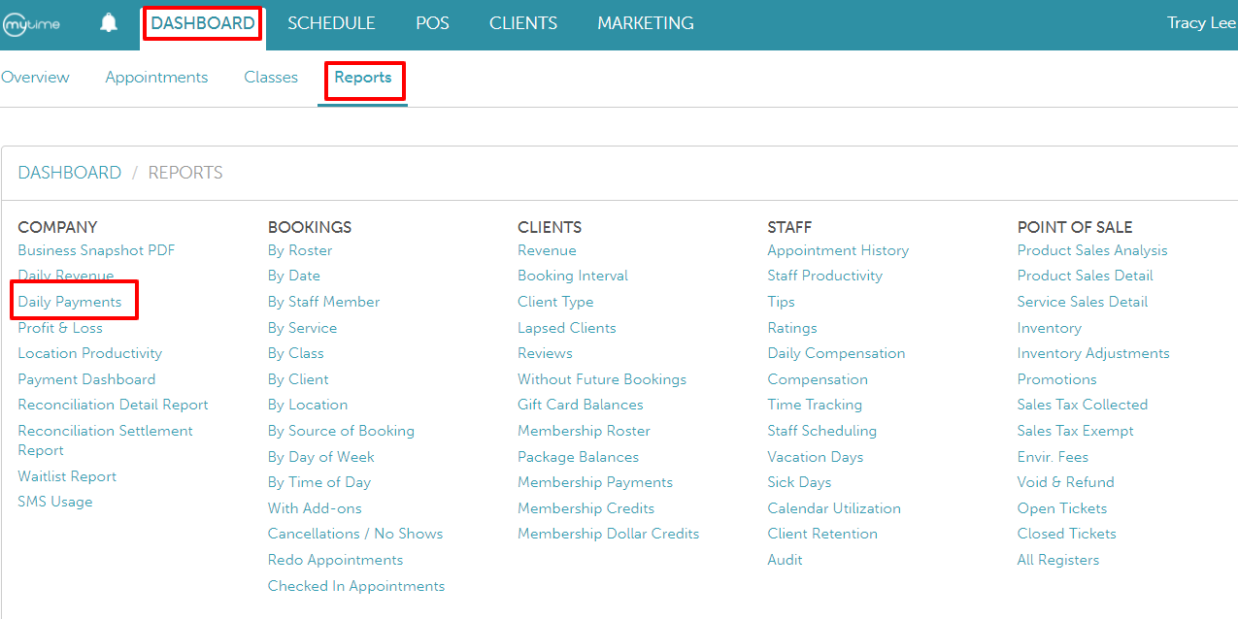Select the MARKETING tab
The width and height of the screenshot is (1238, 619).
tap(646, 23)
